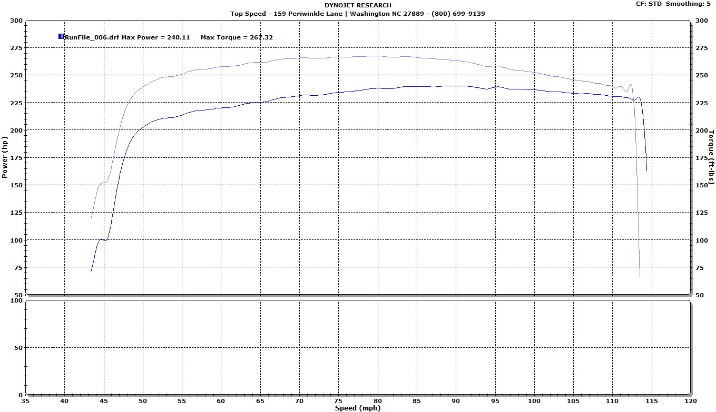Screen dimensions: 716x412
Task: Click the 80 tick on Speed axis
Action: [377, 401]
